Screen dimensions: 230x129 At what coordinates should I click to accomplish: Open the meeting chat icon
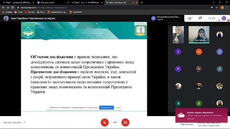pos(200,18)
